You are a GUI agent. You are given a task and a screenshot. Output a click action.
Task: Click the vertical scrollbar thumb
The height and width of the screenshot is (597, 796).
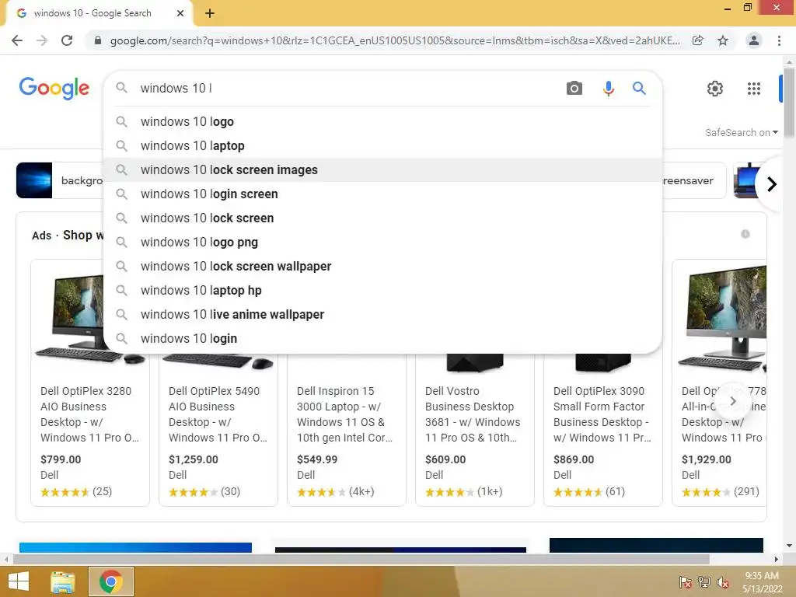(x=789, y=102)
